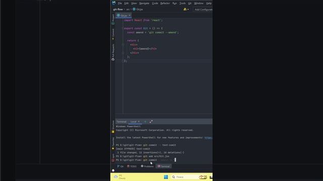Add a new terminal session
323x181 pixels.
(x=145, y=122)
